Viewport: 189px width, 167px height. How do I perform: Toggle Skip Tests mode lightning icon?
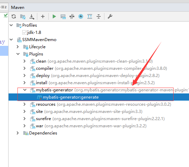click(81, 16)
